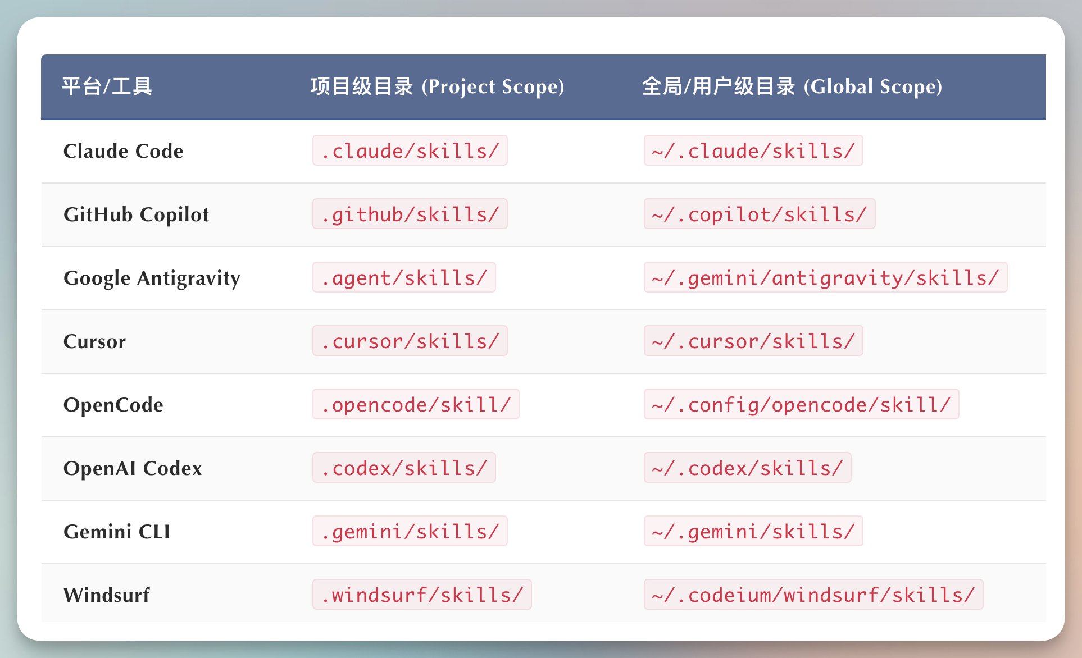The image size is (1082, 658).
Task: Click the ~/.cursor/skills/ global path
Action: pyautogui.click(x=753, y=341)
